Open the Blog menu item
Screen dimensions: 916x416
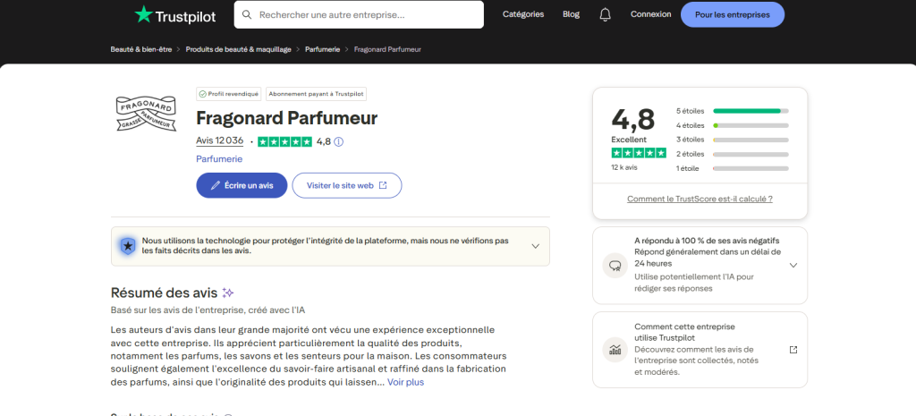click(x=571, y=14)
